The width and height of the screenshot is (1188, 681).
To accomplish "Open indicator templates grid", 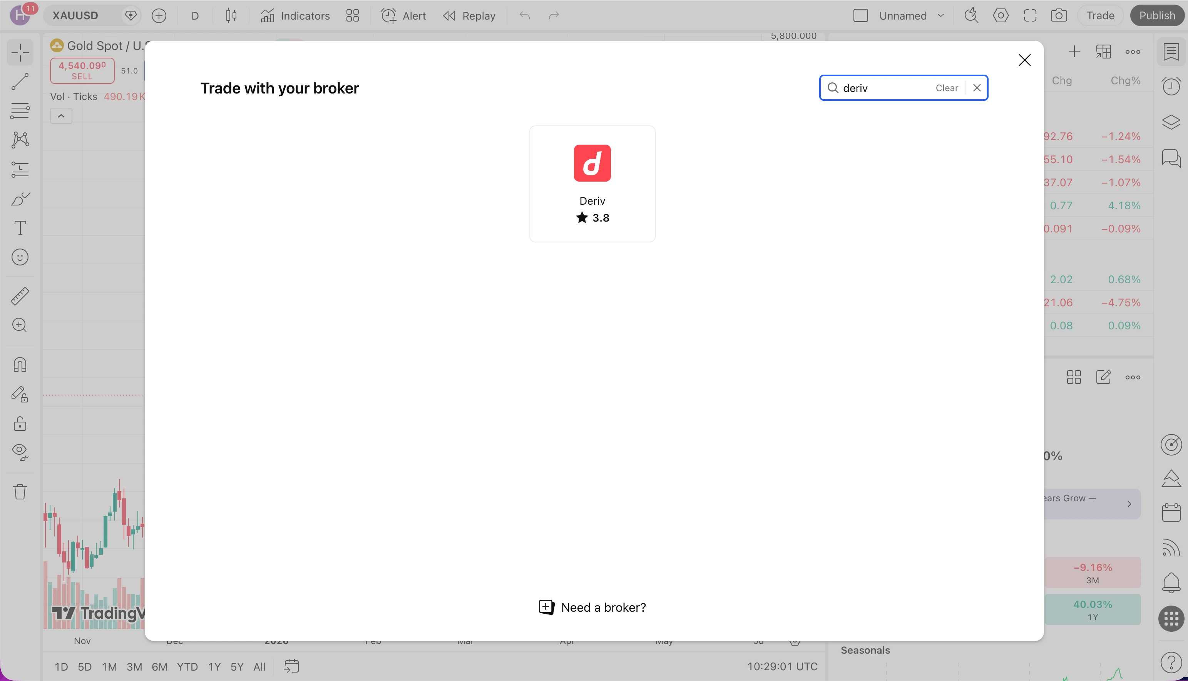I will [352, 15].
